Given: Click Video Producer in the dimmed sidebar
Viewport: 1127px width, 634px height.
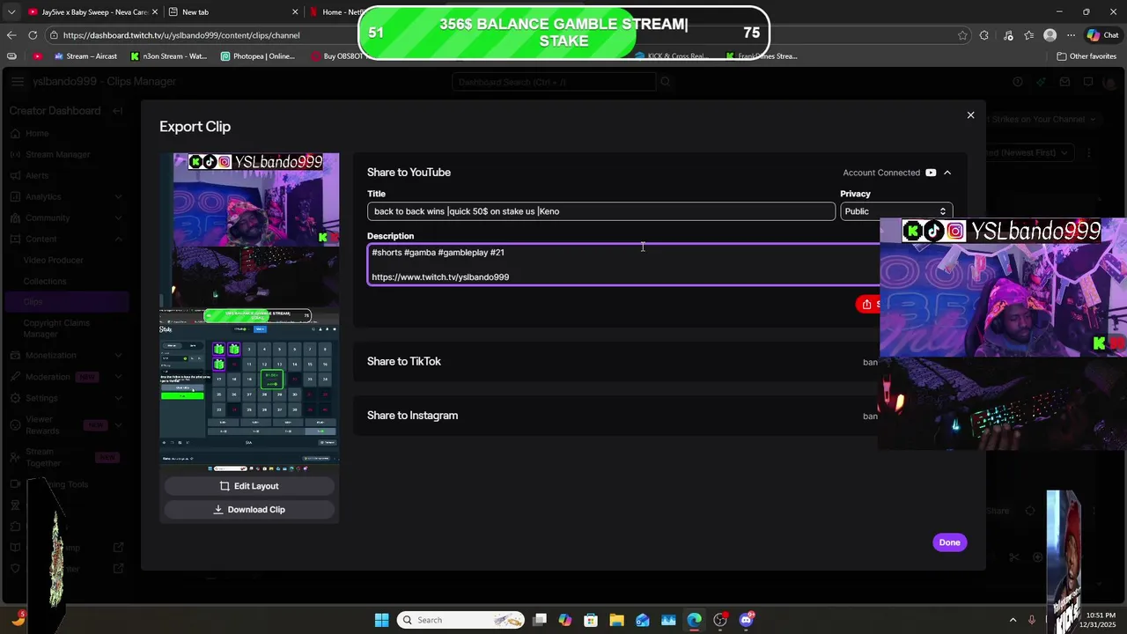Looking at the screenshot, I should coord(54,261).
